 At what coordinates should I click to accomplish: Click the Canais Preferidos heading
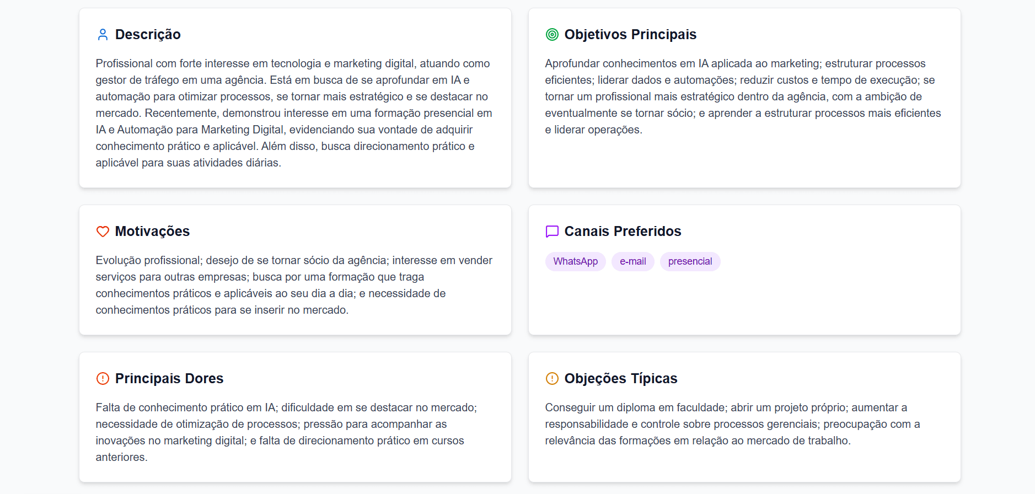tap(623, 232)
